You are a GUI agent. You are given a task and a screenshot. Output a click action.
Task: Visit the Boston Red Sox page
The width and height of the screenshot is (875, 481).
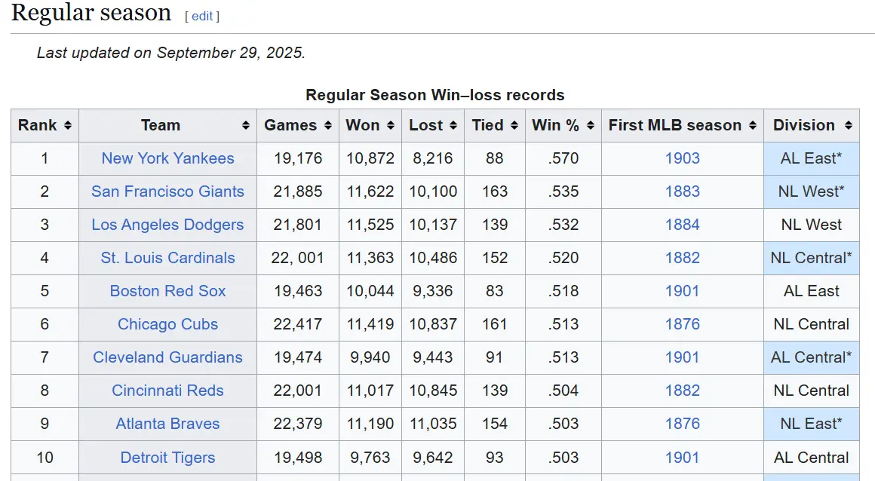point(167,291)
